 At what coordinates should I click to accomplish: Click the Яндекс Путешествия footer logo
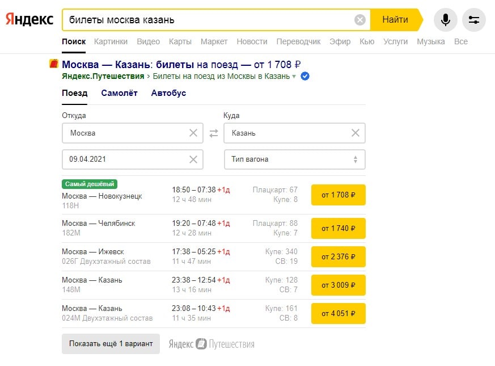211,344
